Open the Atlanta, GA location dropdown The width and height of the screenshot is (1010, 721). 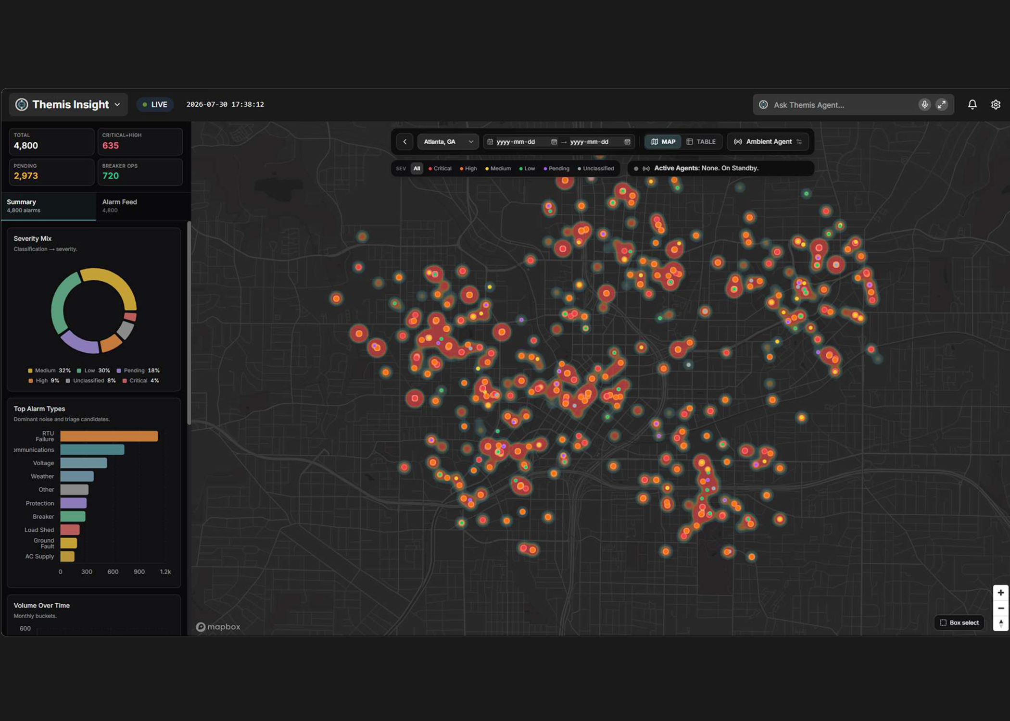coord(448,142)
